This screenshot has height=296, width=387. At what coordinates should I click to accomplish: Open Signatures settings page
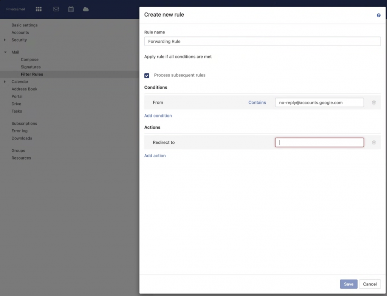(x=31, y=67)
